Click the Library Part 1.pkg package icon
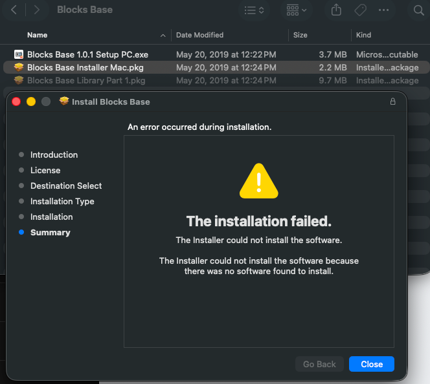430x384 pixels. [x=19, y=80]
